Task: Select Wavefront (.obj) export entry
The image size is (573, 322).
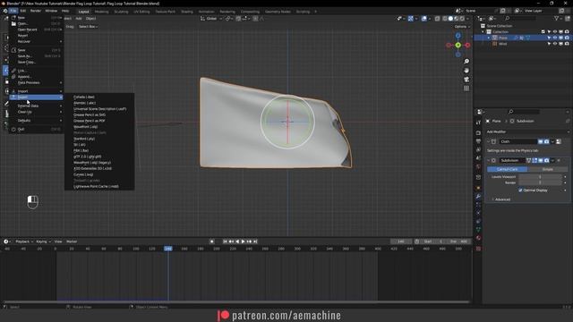Action: pos(99,127)
